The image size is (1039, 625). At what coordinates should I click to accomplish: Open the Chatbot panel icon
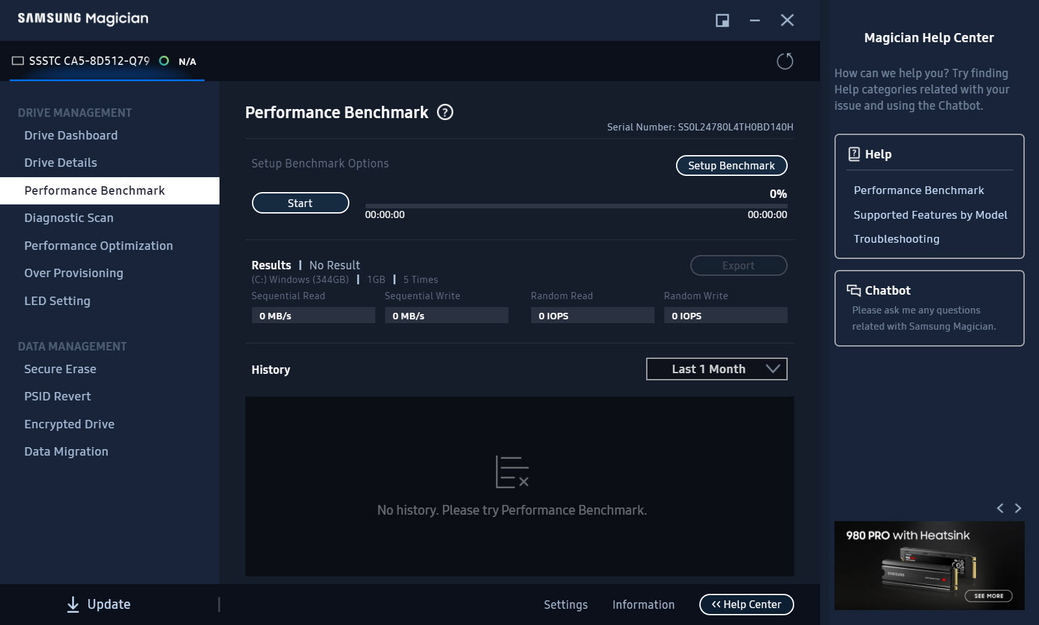point(853,290)
